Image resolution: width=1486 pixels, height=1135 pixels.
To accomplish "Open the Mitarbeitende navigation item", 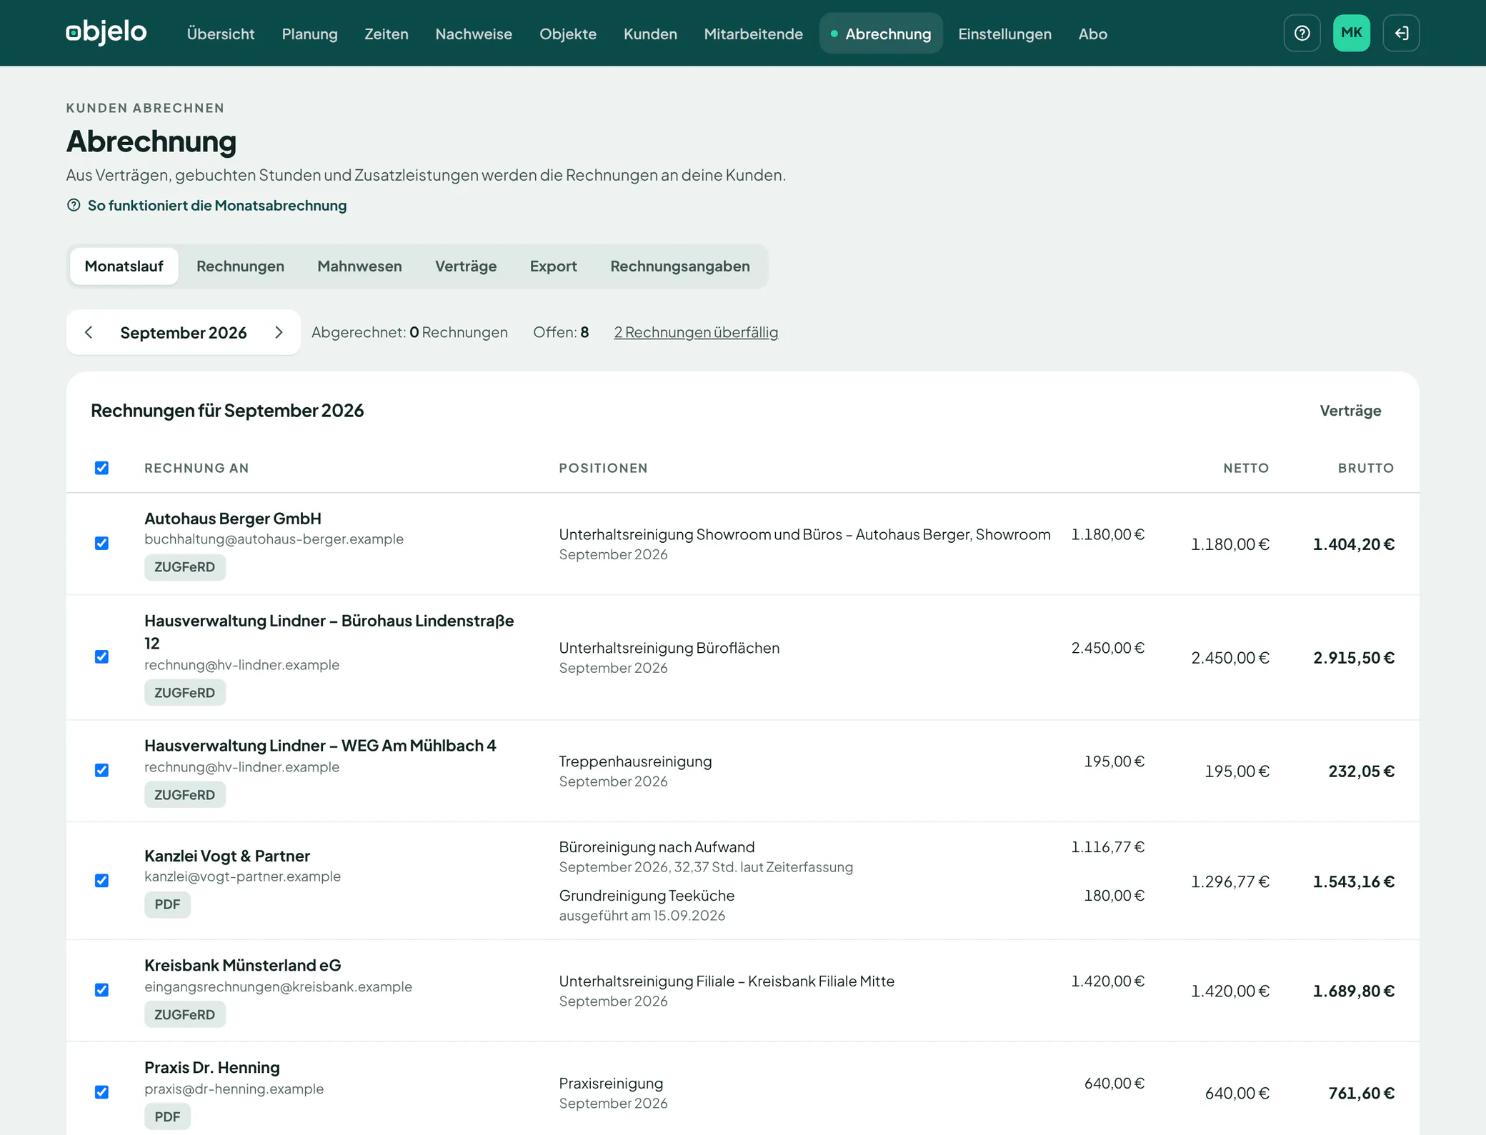I will tap(753, 34).
